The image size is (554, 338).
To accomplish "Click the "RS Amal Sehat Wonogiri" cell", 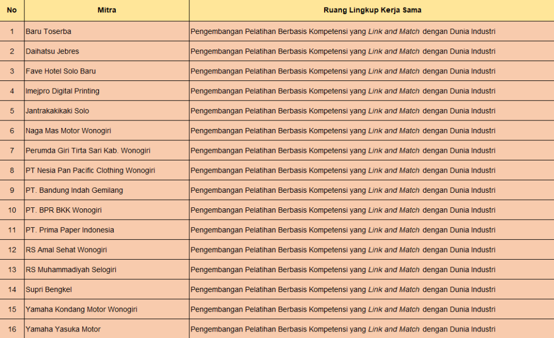I will pyautogui.click(x=107, y=250).
